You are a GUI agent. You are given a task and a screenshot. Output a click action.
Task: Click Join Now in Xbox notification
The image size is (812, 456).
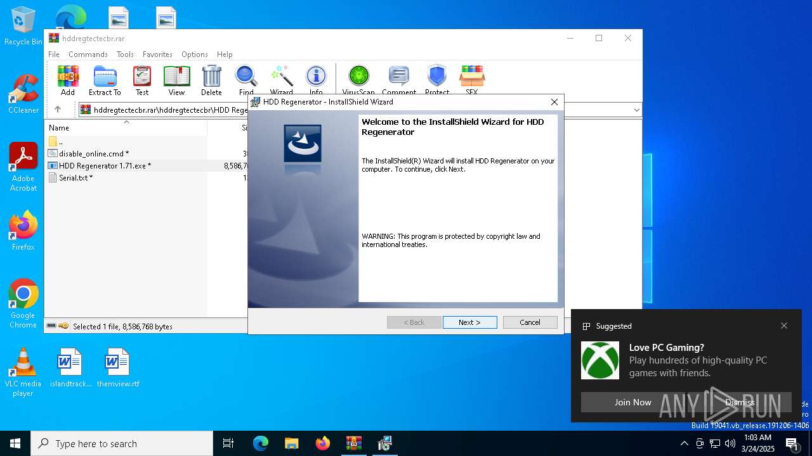point(632,402)
